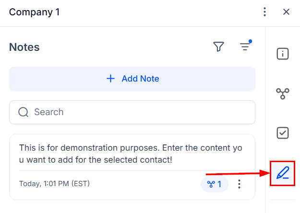300x213 pixels.
Task: Click the magnifier icon in search box
Action: [x=24, y=112]
